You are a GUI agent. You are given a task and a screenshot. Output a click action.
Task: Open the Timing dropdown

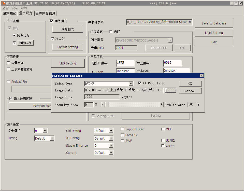[52, 139]
